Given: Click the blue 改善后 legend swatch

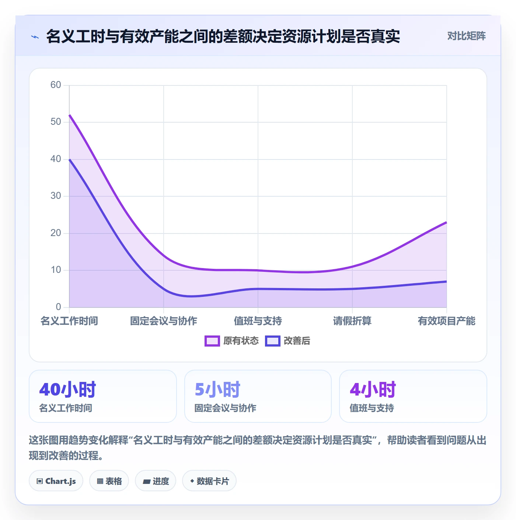Looking at the screenshot, I should 273,341.
